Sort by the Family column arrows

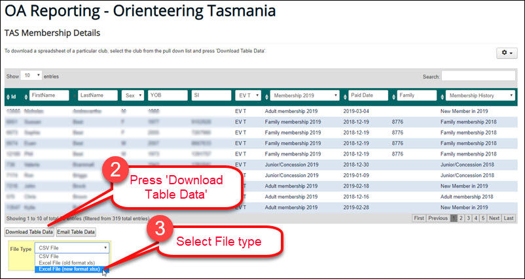(394, 97)
